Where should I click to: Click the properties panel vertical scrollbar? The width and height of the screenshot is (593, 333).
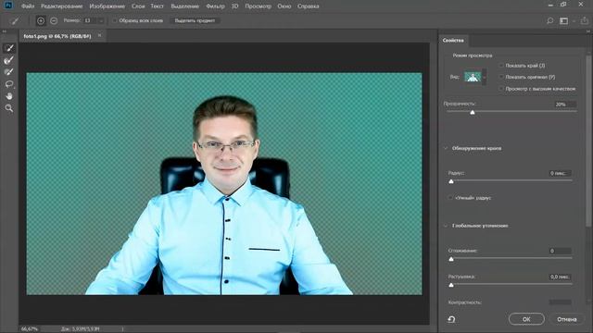pos(588,142)
